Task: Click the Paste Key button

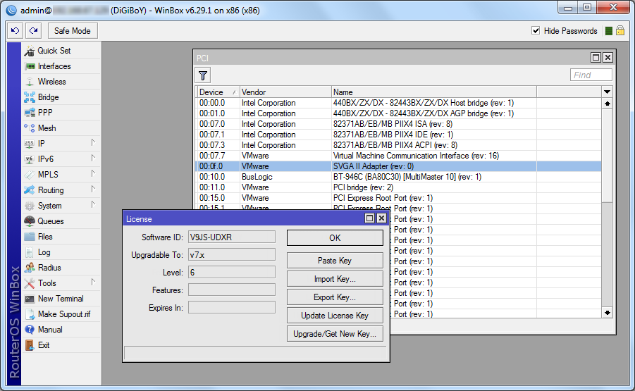Action: click(335, 261)
